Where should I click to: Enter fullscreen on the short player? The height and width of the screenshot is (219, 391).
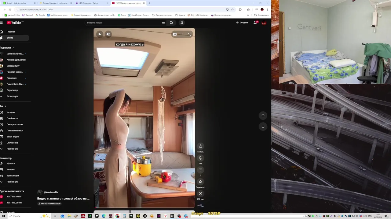[189, 34]
